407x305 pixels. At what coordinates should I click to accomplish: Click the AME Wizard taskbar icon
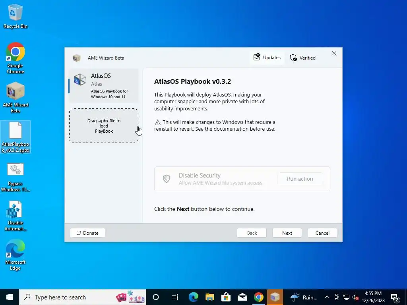[275, 297]
